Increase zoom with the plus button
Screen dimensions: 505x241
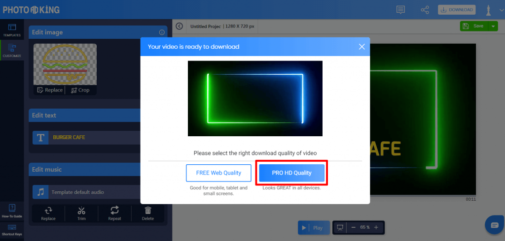tap(376, 228)
